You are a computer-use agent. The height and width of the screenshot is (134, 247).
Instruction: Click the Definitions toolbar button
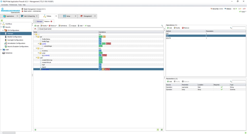[63, 26]
